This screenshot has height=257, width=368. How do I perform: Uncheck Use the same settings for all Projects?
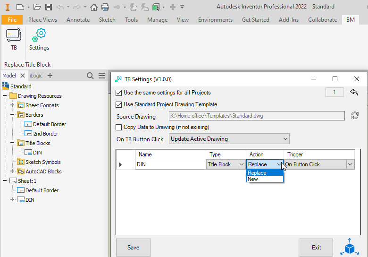[119, 93]
